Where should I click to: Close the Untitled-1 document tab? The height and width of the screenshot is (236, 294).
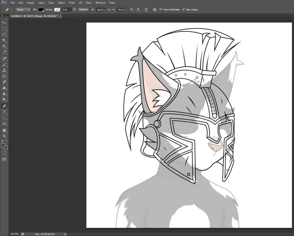60,16
